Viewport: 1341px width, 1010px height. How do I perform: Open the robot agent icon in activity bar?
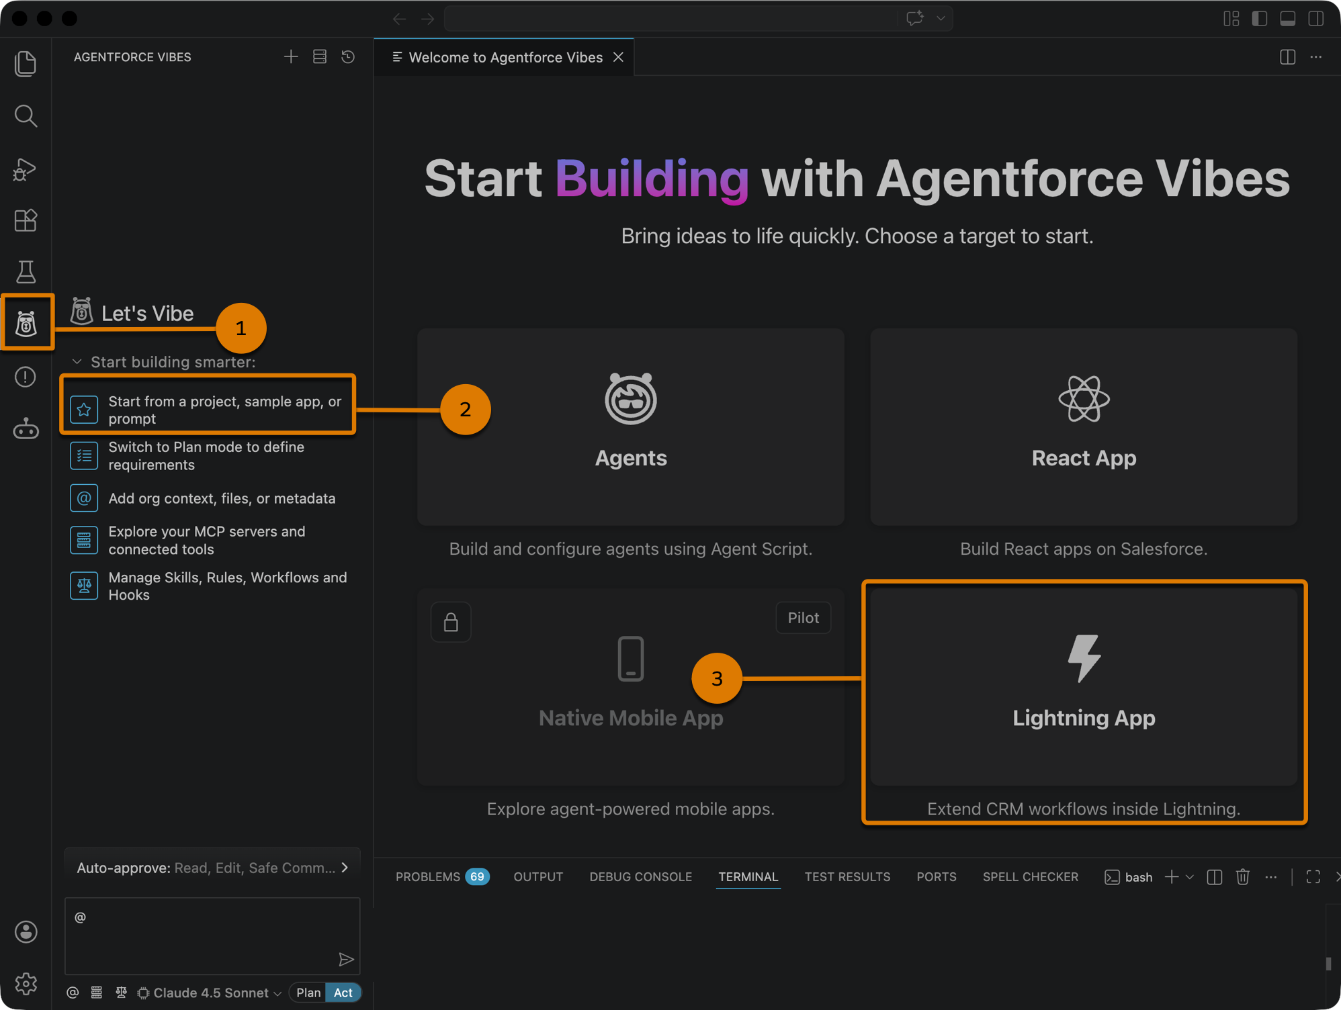pos(26,428)
